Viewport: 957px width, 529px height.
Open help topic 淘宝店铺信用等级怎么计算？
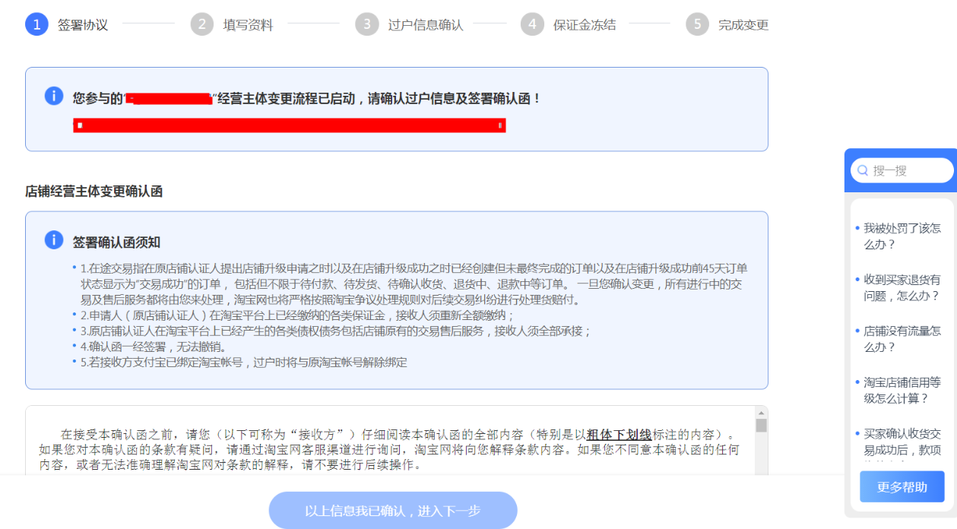coord(902,390)
